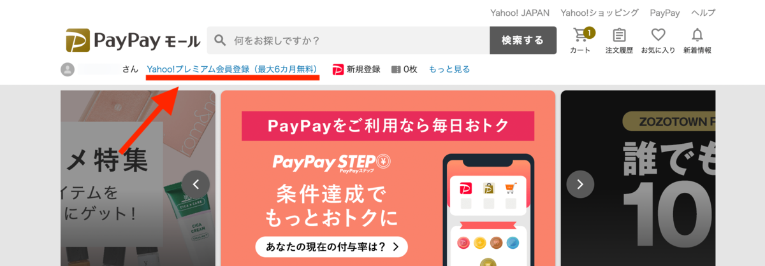Open the ヘルプ top menu item
Screen dimensions: 765x266
[704, 13]
